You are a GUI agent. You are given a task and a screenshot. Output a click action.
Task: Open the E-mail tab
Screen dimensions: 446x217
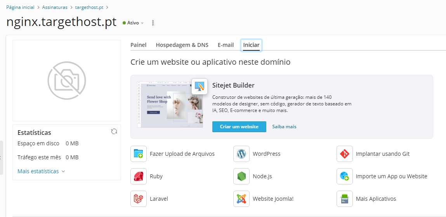(x=226, y=45)
